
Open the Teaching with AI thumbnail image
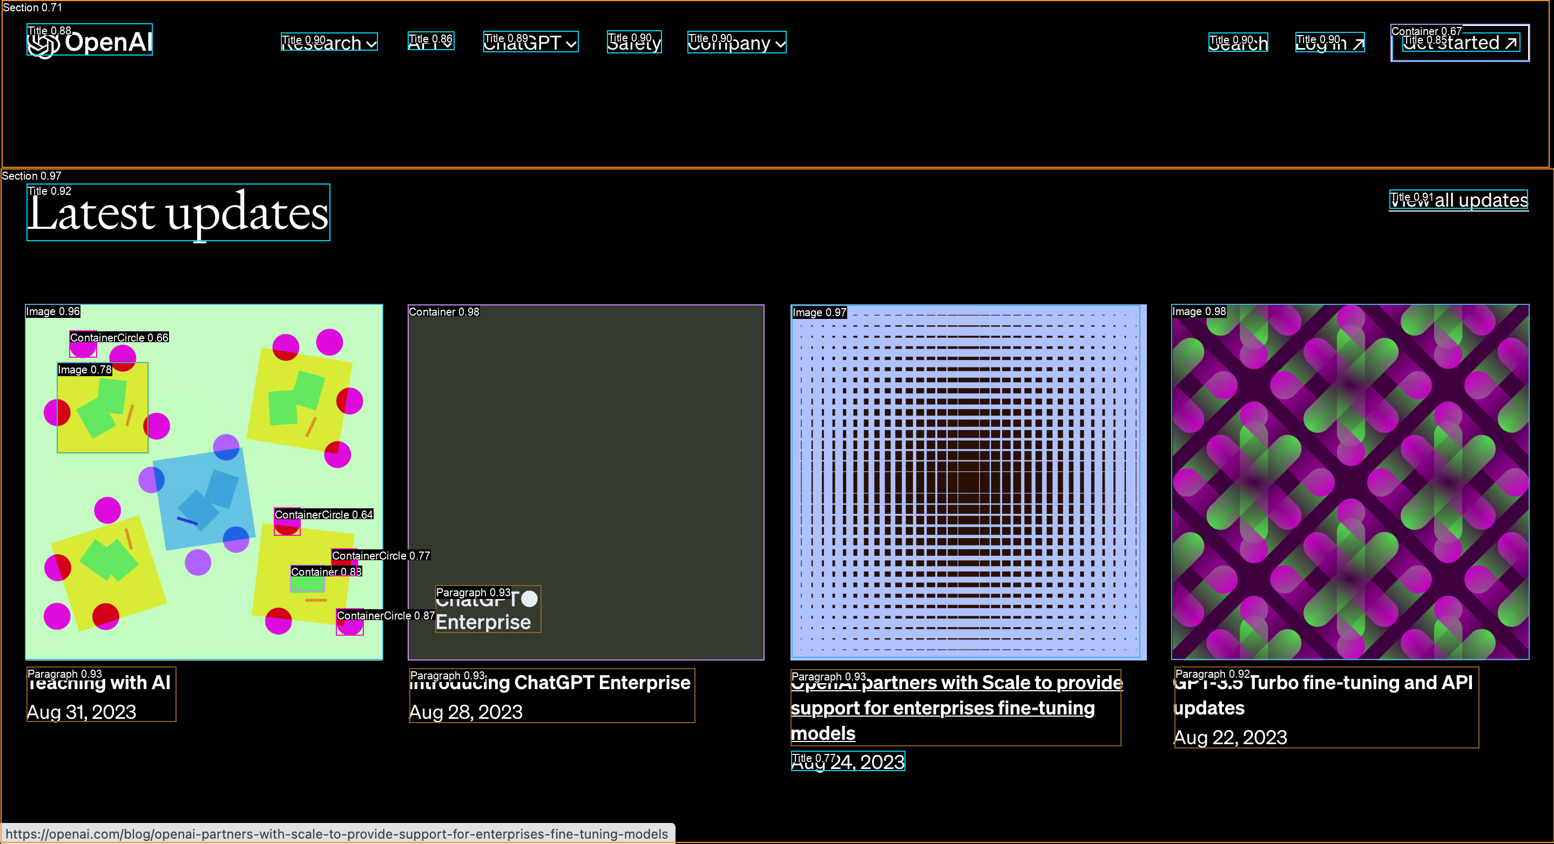coord(204,482)
